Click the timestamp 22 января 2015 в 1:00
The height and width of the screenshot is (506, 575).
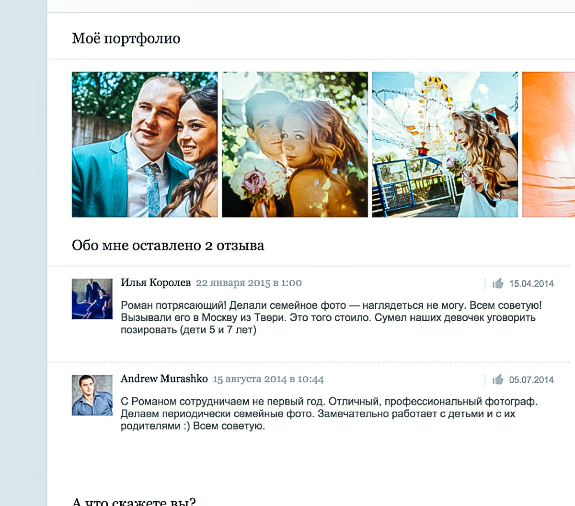(249, 283)
